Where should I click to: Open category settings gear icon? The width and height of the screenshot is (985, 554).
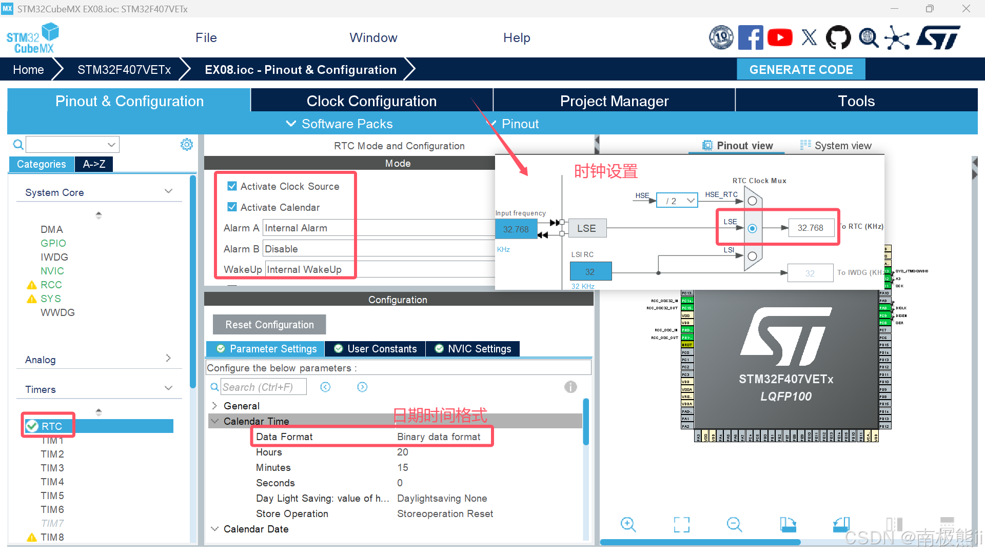click(187, 145)
